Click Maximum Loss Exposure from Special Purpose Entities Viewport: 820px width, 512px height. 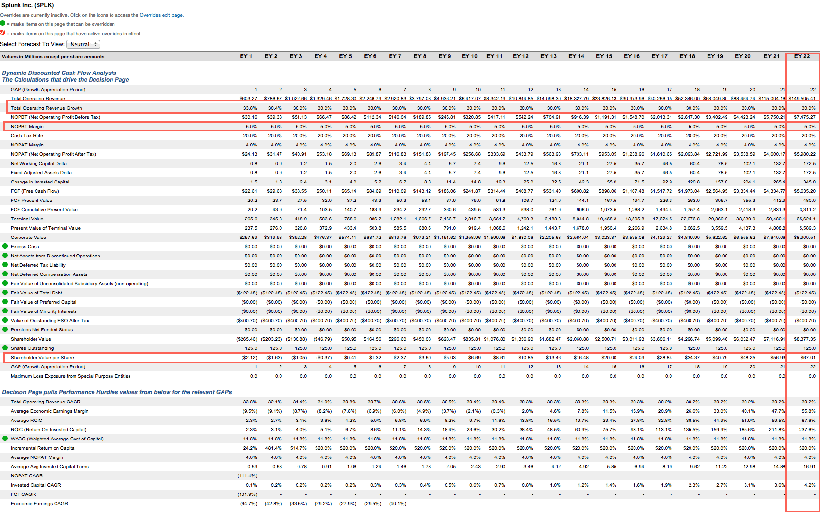tap(71, 376)
